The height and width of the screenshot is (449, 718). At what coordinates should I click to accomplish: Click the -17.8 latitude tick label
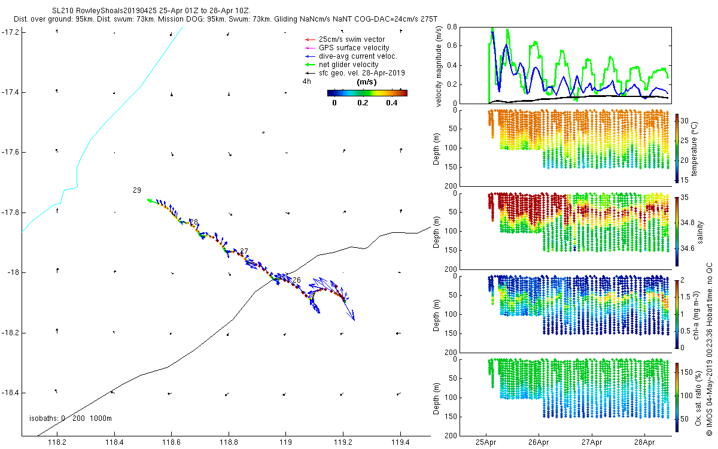coord(10,213)
